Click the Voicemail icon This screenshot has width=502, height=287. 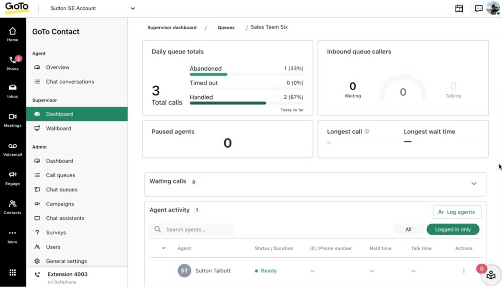[x=13, y=149]
